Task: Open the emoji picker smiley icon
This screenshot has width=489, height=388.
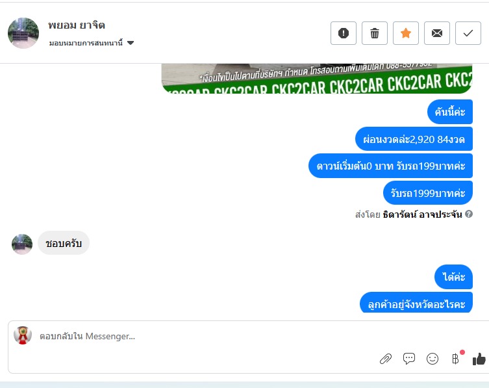Action: (433, 359)
